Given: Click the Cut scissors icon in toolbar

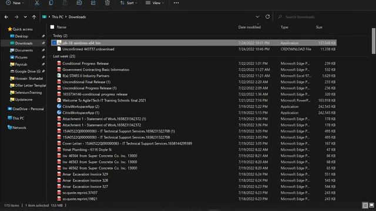Looking at the screenshot, I should pos(36,3).
